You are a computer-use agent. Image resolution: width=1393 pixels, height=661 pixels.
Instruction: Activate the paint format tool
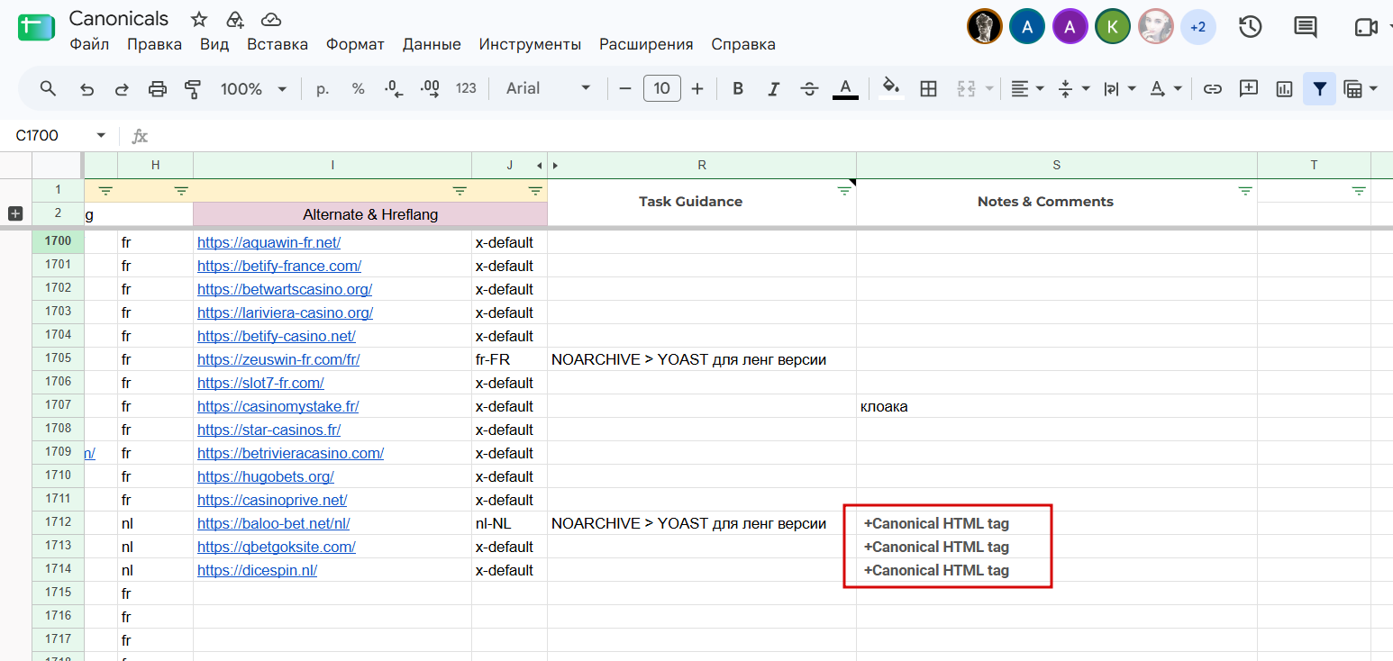[193, 88]
